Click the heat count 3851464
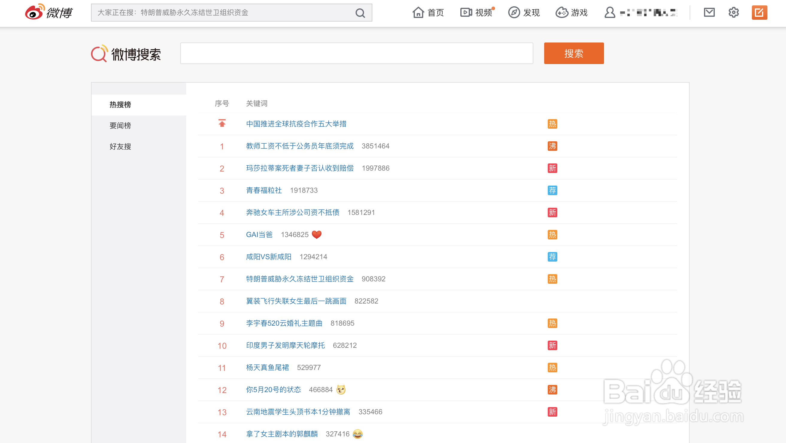 point(376,146)
